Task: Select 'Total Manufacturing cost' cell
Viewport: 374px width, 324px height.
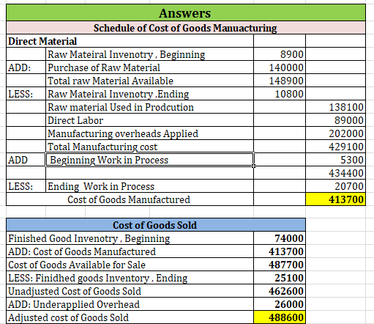Action: pos(149,146)
